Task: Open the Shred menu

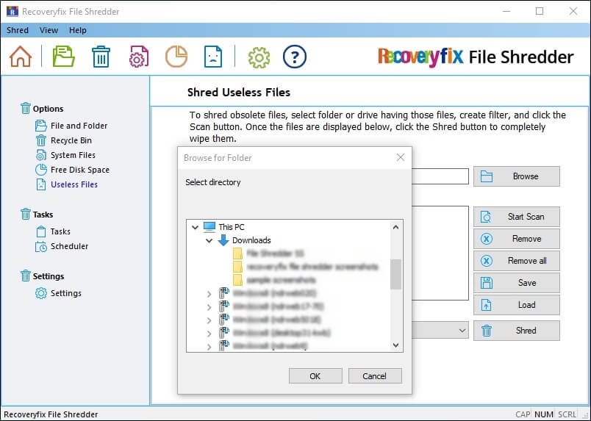Action: click(18, 30)
